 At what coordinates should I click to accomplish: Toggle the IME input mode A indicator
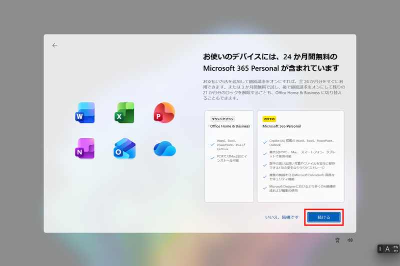387,249
